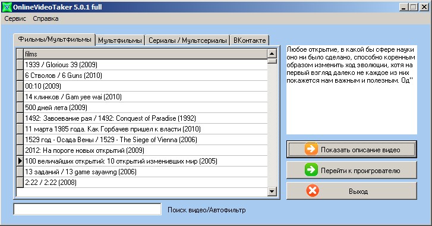
Task: Click the Показать описание видео button label
Action: [360, 150]
